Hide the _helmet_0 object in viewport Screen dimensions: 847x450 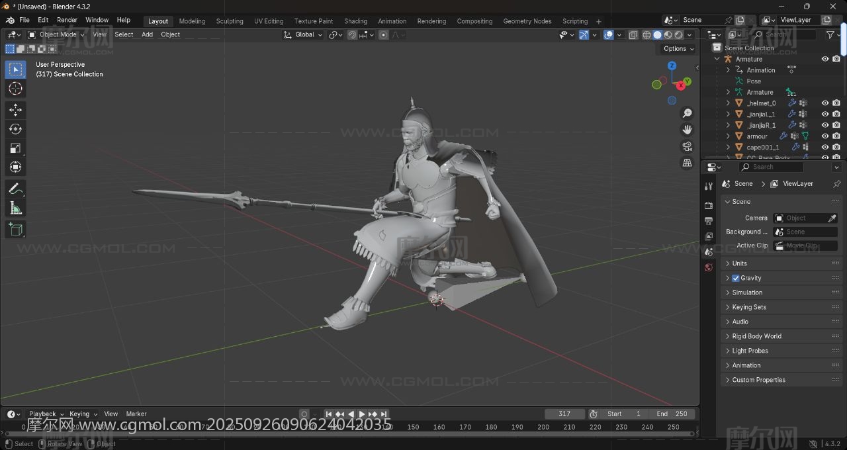[825, 103]
